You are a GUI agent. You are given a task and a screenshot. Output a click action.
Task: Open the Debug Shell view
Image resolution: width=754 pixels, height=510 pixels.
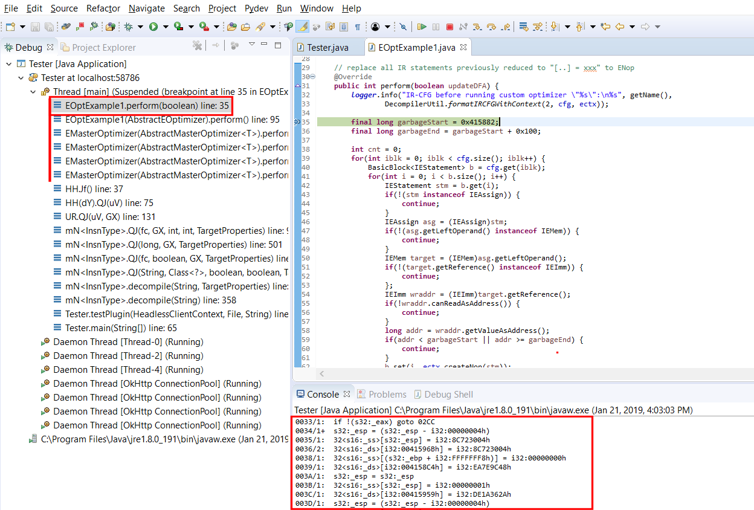(449, 394)
